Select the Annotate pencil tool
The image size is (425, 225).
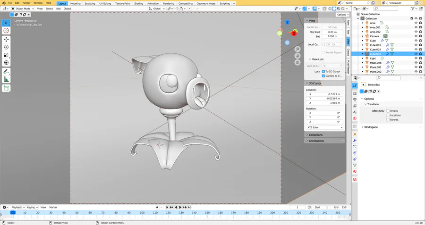pyautogui.click(x=6, y=72)
